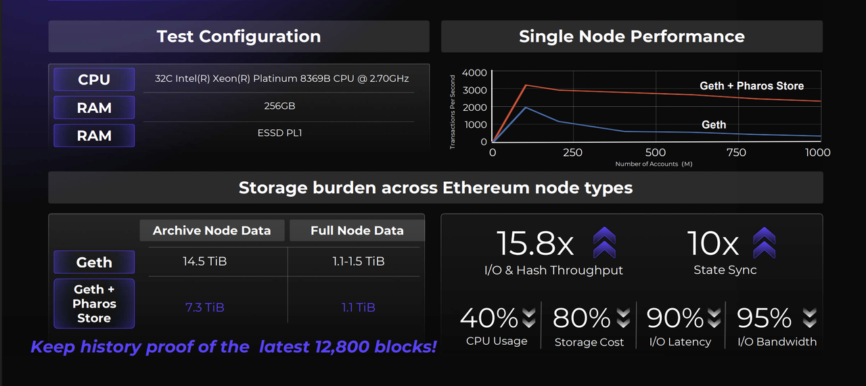The width and height of the screenshot is (866, 386).
Task: Click the down-arrow icon beside 40%
Action: pos(529,317)
